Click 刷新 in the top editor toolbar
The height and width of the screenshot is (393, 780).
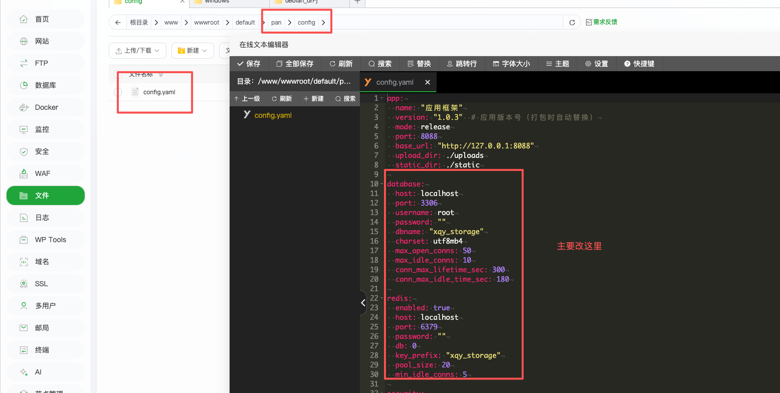[x=341, y=64]
